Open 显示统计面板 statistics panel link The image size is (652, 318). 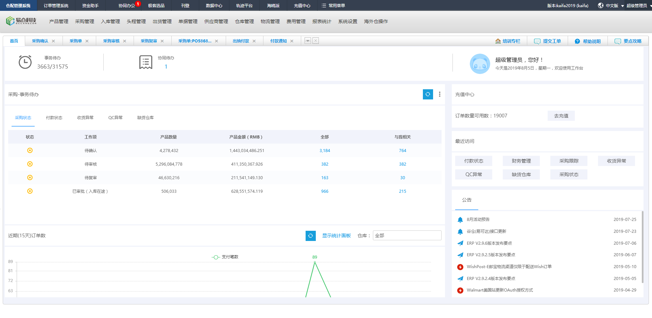[x=336, y=235]
